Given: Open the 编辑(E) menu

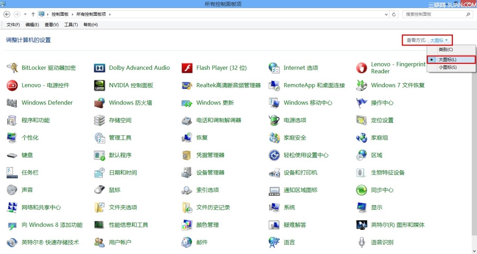Looking at the screenshot, I should point(32,25).
